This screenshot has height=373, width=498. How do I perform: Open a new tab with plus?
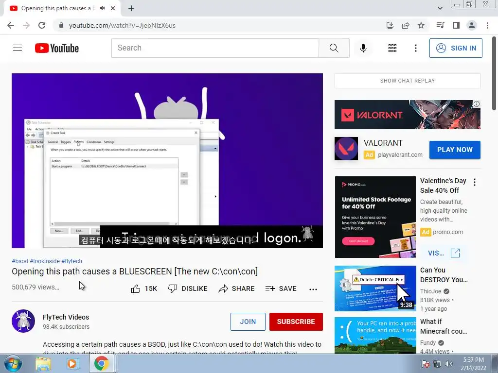(x=131, y=8)
